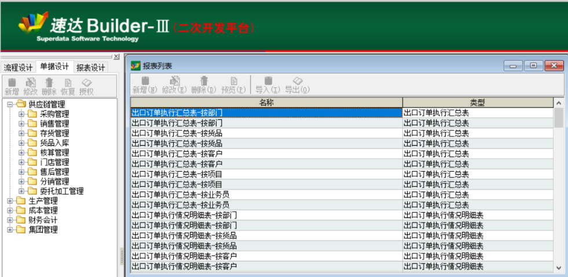Select 生产管理 label in tree

coord(43,201)
